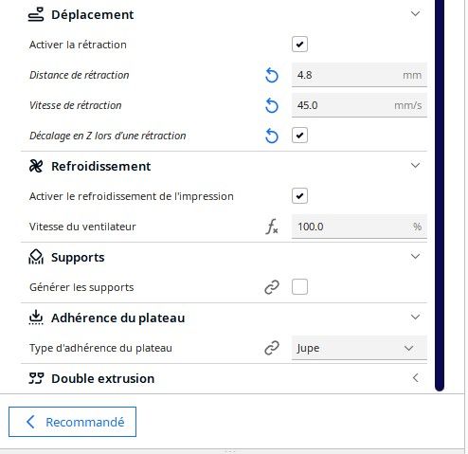Click the link icon beside Générer les supports
The width and height of the screenshot is (468, 454).
coord(272,287)
